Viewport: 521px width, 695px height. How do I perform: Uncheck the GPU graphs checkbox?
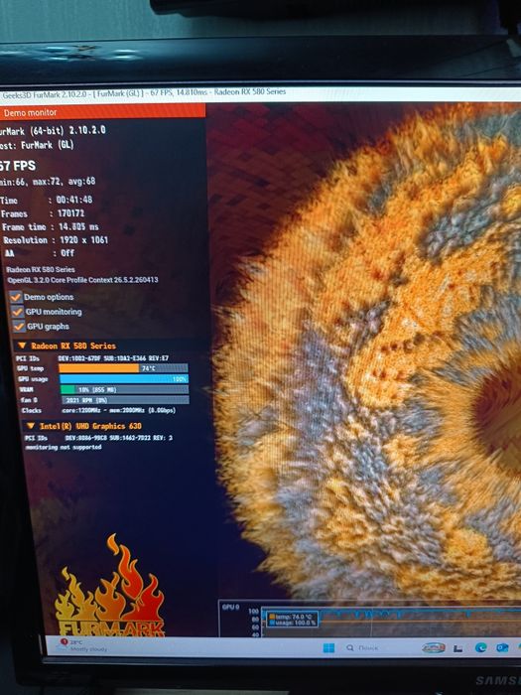[19, 327]
